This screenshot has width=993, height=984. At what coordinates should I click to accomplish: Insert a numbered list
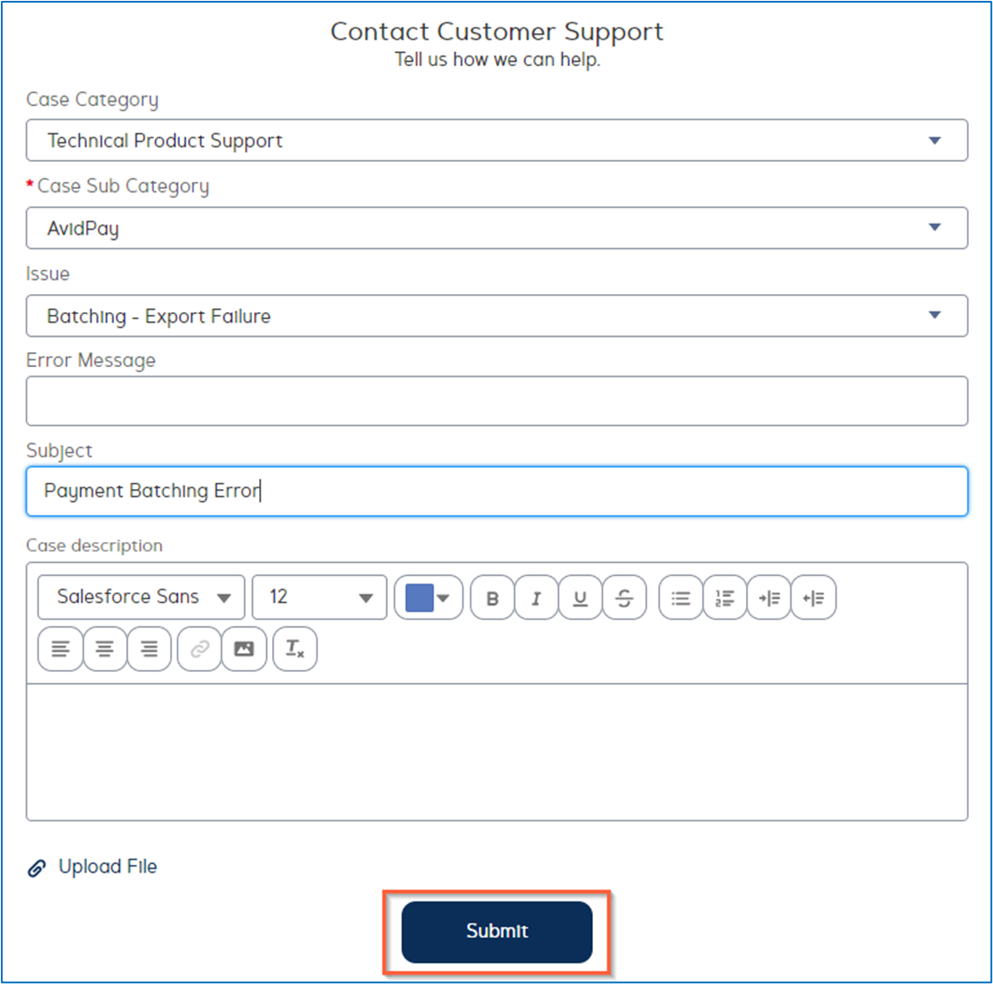pyautogui.click(x=724, y=598)
